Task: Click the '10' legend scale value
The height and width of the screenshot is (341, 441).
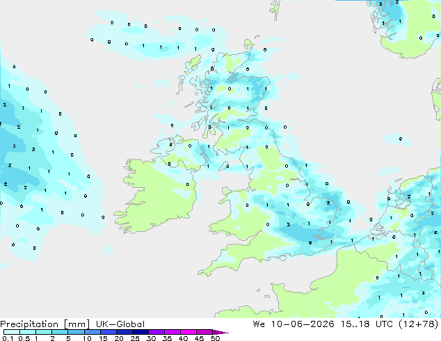Action: [x=87, y=338]
